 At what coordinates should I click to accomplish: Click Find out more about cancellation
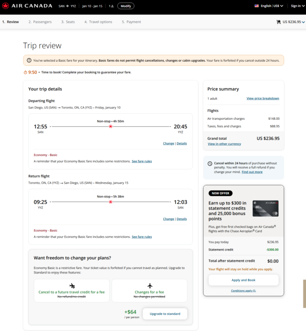[x=252, y=172]
